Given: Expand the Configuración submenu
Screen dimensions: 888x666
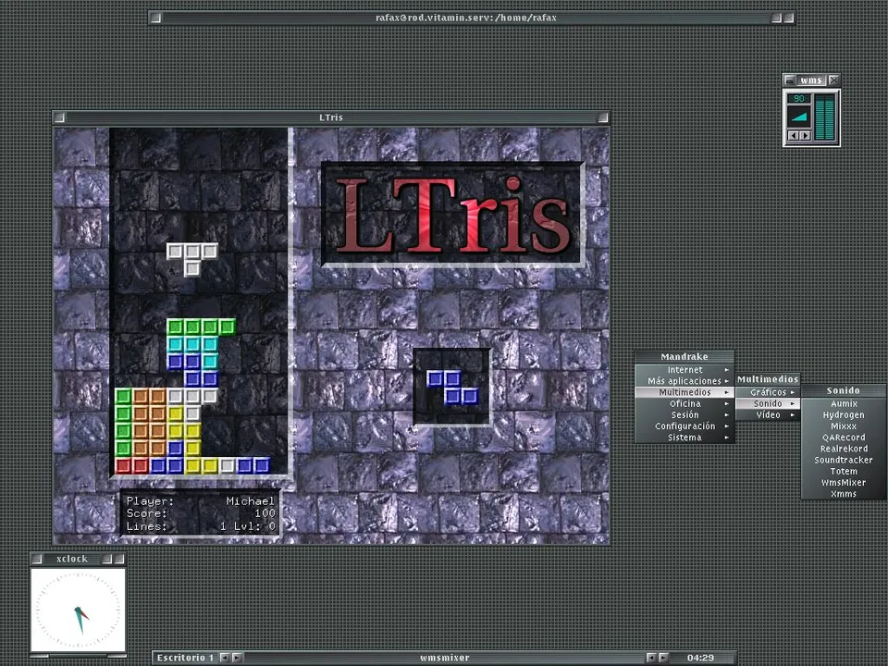Looking at the screenshot, I should tap(684, 426).
